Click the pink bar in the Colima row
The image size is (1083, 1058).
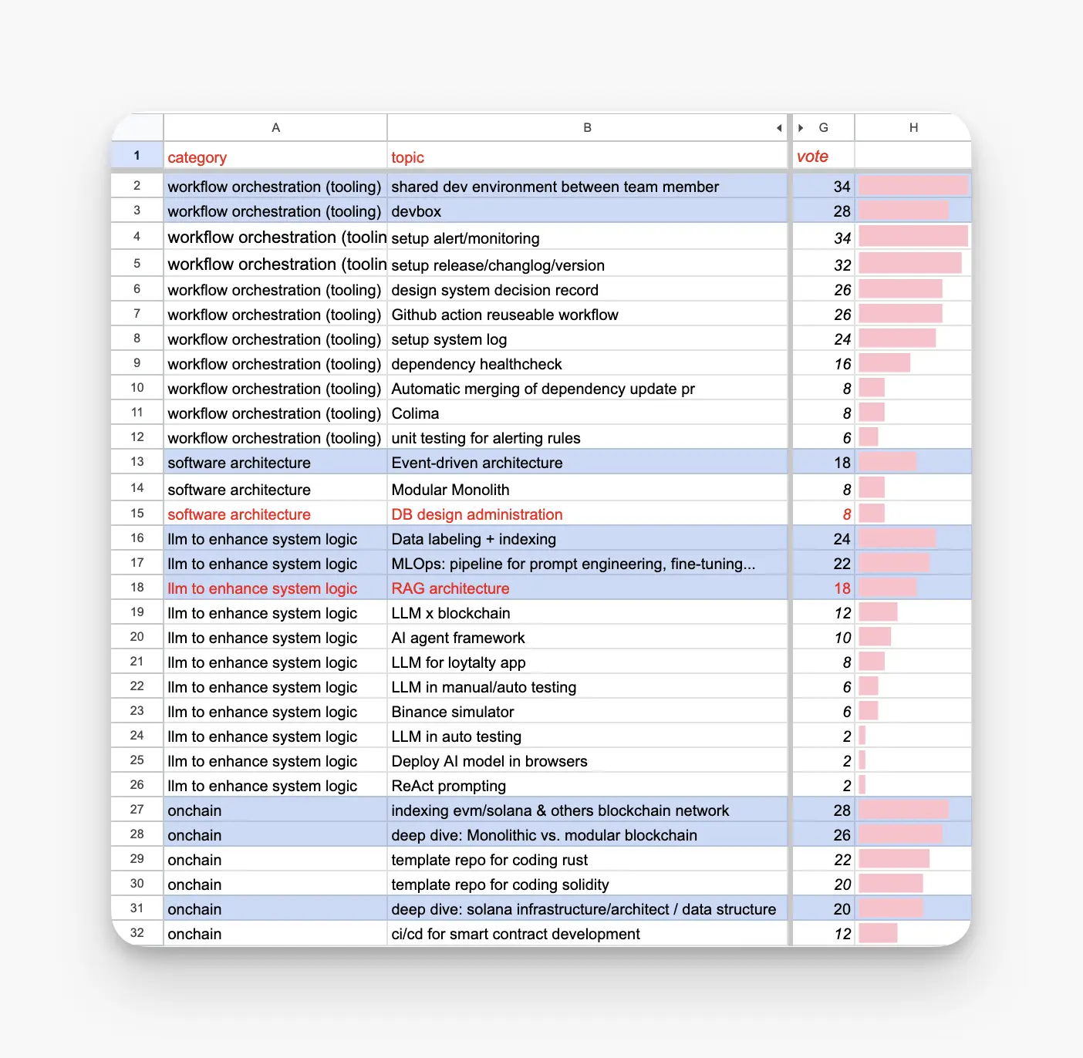pyautogui.click(x=872, y=412)
